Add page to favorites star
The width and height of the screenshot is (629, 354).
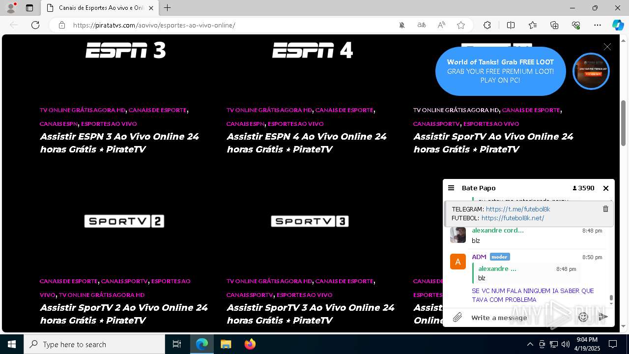click(x=461, y=25)
